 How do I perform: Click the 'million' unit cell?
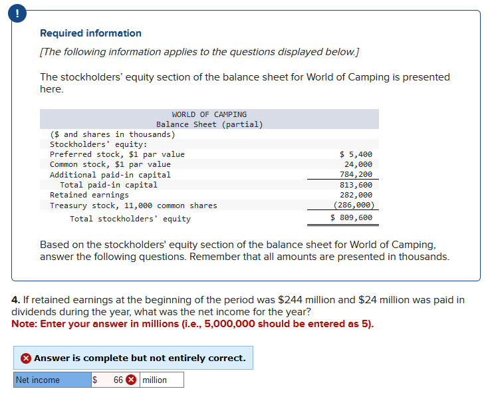pyautogui.click(x=162, y=380)
